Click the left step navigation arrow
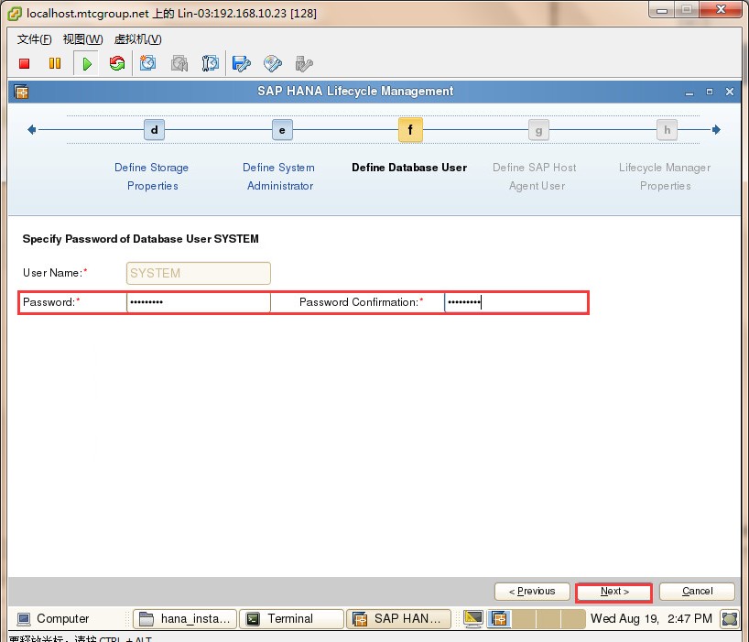Viewport: 749px width, 642px height. (31, 129)
